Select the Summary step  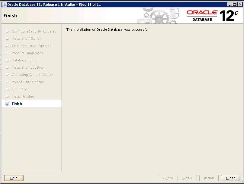click(x=19, y=89)
